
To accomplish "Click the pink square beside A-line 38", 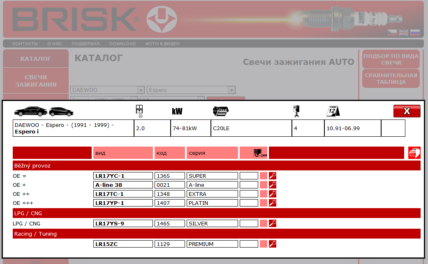I will 264,185.
